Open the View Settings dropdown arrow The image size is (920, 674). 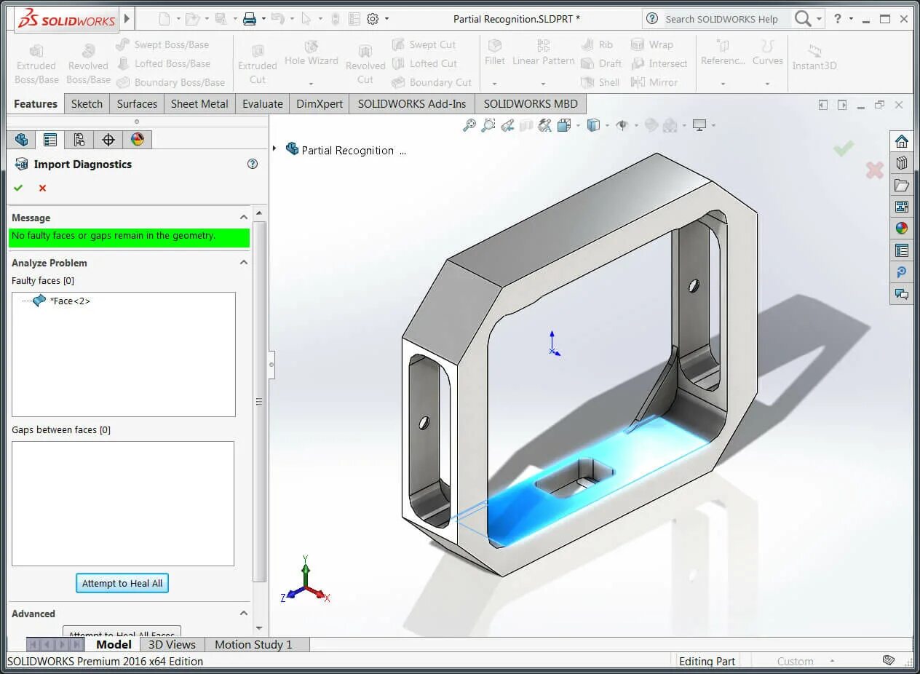pyautogui.click(x=713, y=125)
